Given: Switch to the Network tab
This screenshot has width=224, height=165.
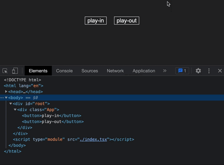Looking at the screenshot, I should point(115,71).
